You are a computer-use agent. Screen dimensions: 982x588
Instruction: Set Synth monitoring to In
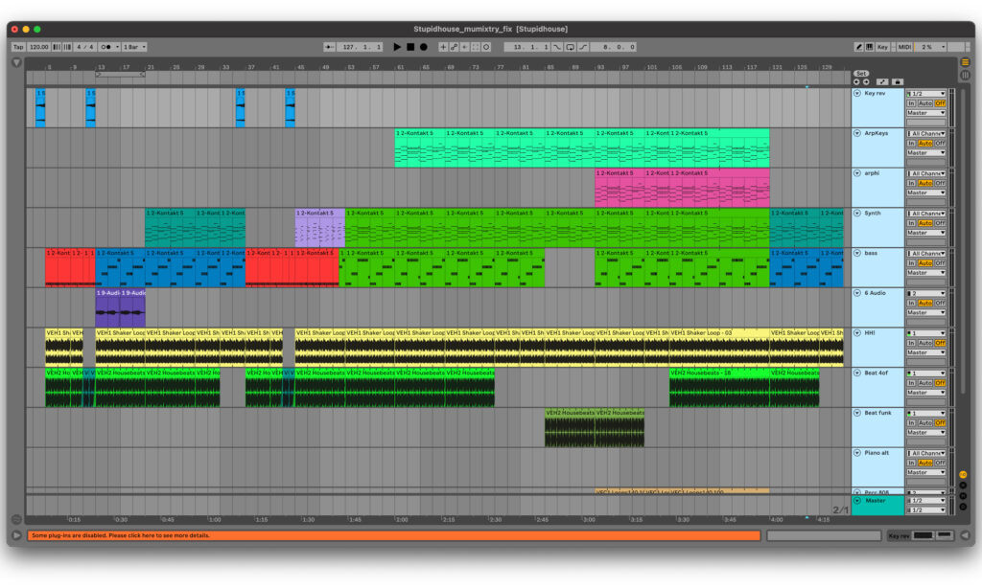coord(911,223)
